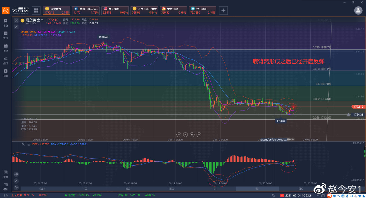Expand the 现货黄金 symbol dropdown
Screen dimensions: 366x198
(x=42, y=20)
